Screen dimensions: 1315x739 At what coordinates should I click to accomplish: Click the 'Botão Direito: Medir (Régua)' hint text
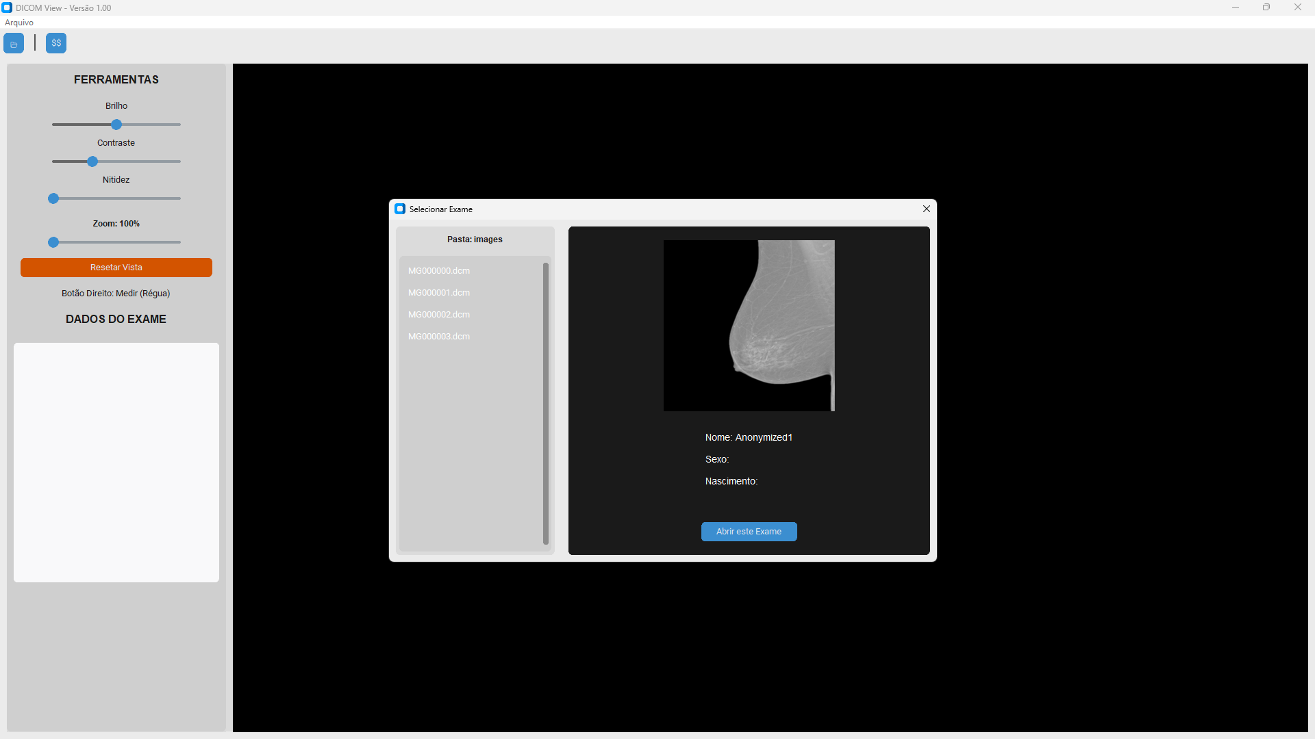pos(116,294)
